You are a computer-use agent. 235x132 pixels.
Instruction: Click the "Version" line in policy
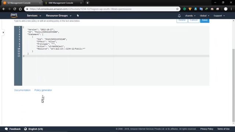[x=41, y=30]
